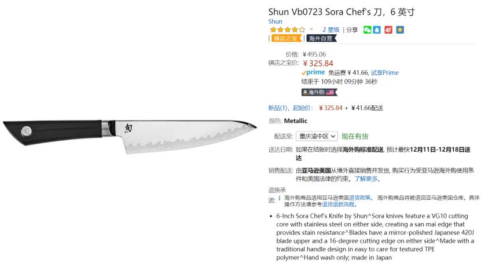Open the 新品(1), 起始价 offers link
Viewport: 481px width, 263px height.
[291, 108]
